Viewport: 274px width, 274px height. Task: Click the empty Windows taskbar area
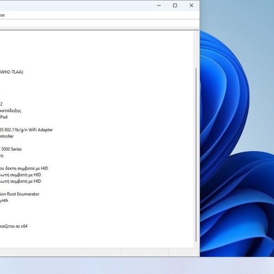(x=137, y=265)
